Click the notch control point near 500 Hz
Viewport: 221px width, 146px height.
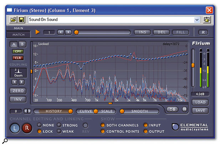click(x=81, y=69)
